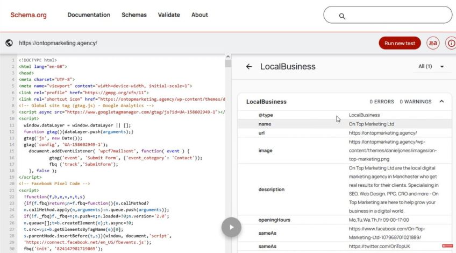Screen dimensions: 456x253
Task: Click the meta charset UTF-8 code line
Action: tap(47, 79)
